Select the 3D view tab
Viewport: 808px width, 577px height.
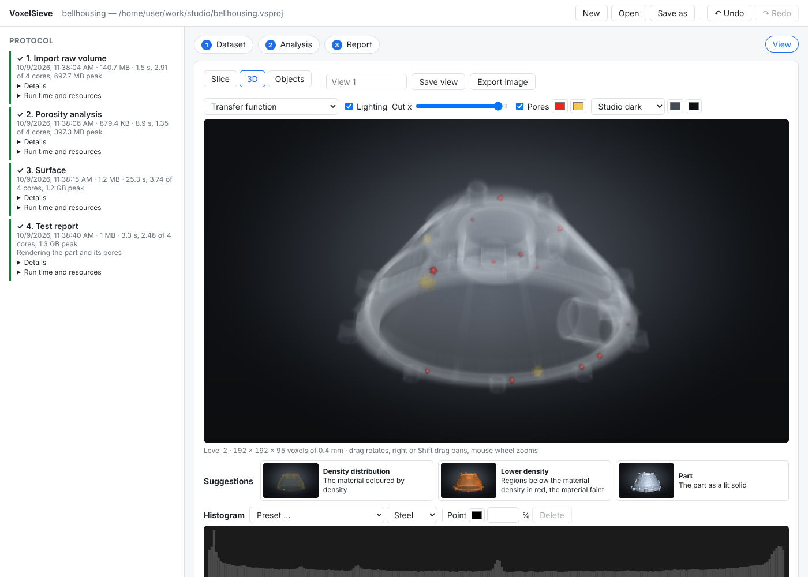pyautogui.click(x=252, y=79)
